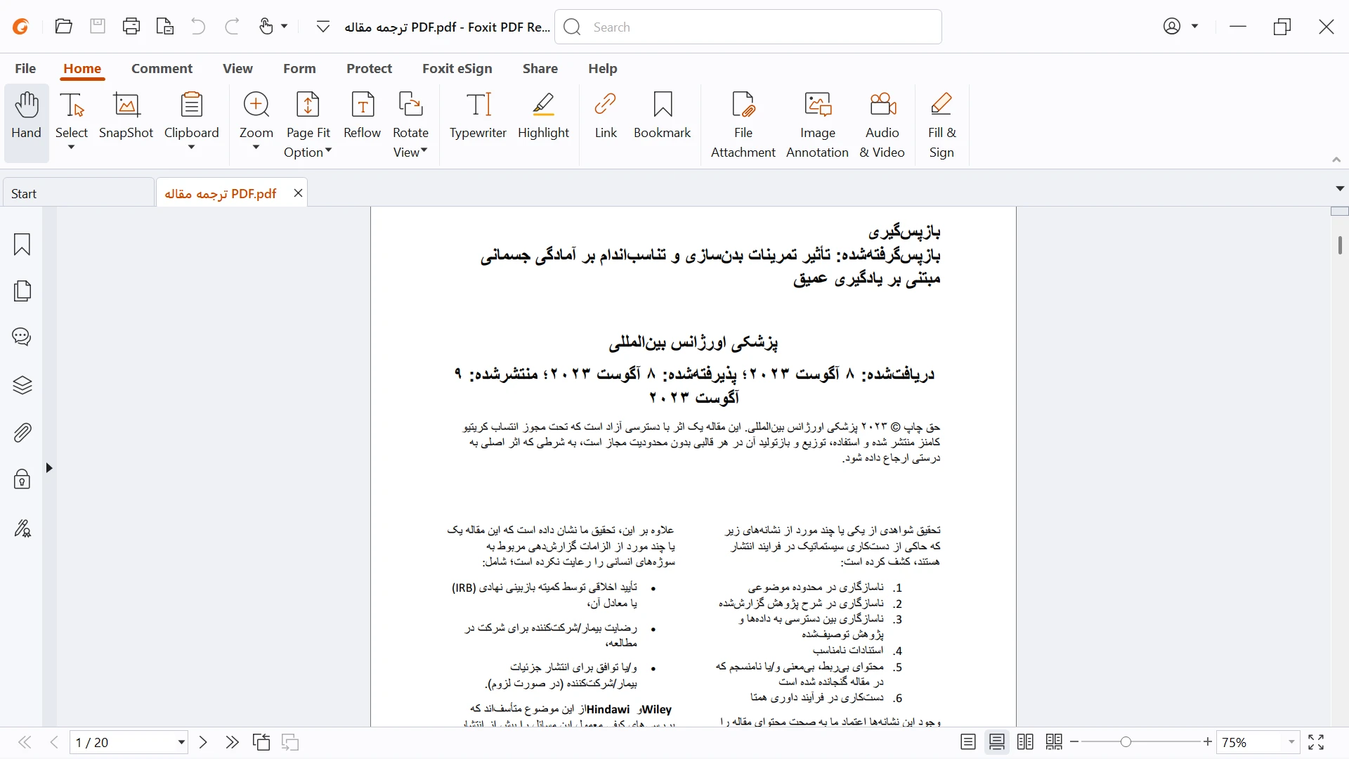Toggle single page view mode
1349x759 pixels.
point(967,742)
